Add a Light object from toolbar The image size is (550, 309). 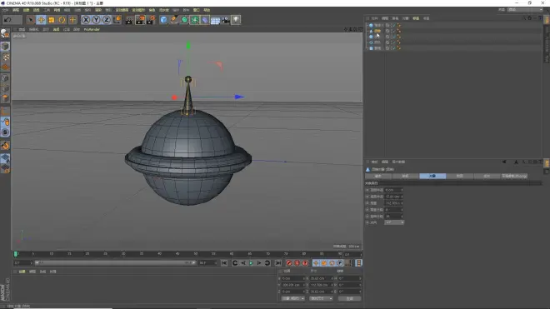pyautogui.click(x=236, y=20)
